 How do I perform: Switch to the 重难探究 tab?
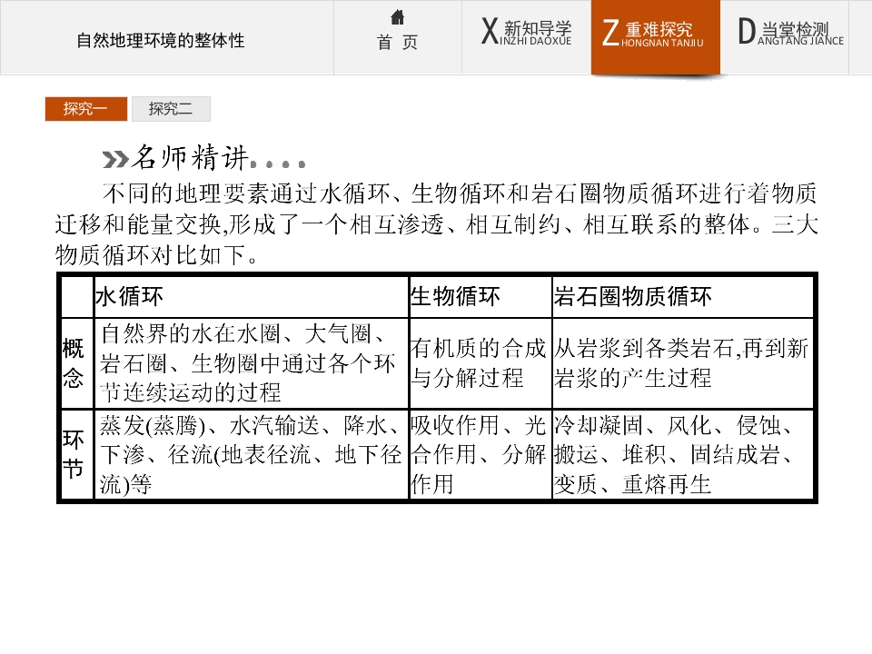tap(655, 37)
